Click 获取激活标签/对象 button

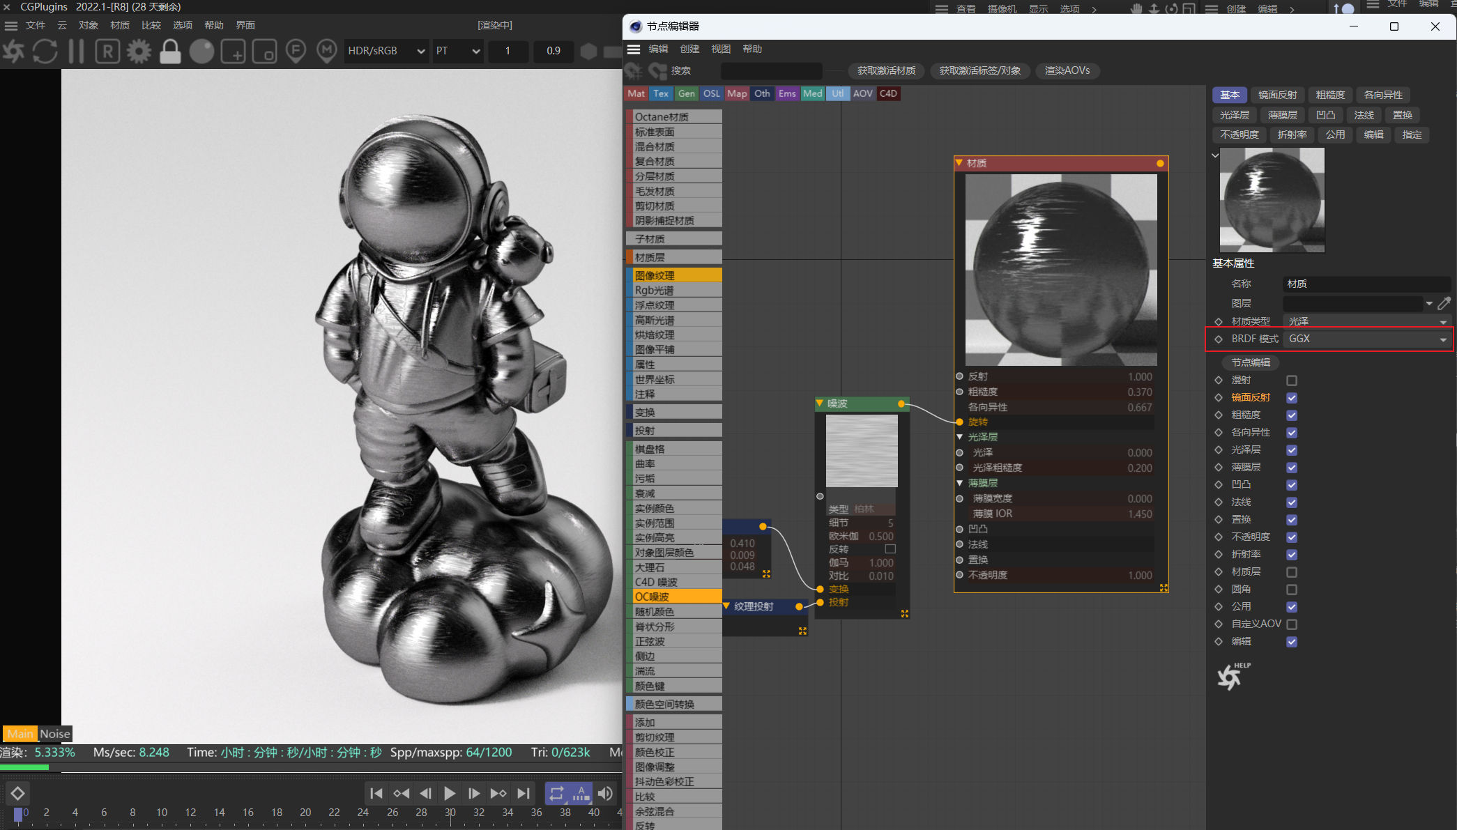(x=980, y=70)
